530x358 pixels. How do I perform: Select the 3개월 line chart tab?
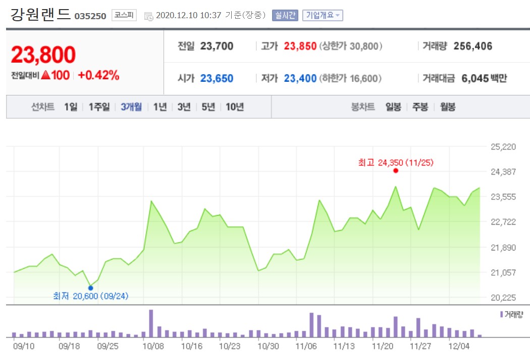tap(131, 107)
